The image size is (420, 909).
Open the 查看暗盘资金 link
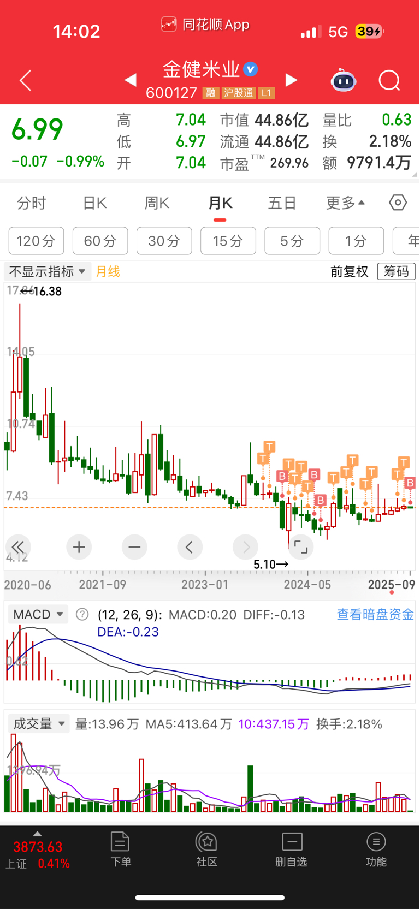(x=376, y=614)
